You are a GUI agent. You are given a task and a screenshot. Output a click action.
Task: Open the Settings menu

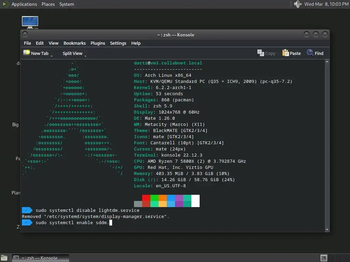click(x=118, y=43)
